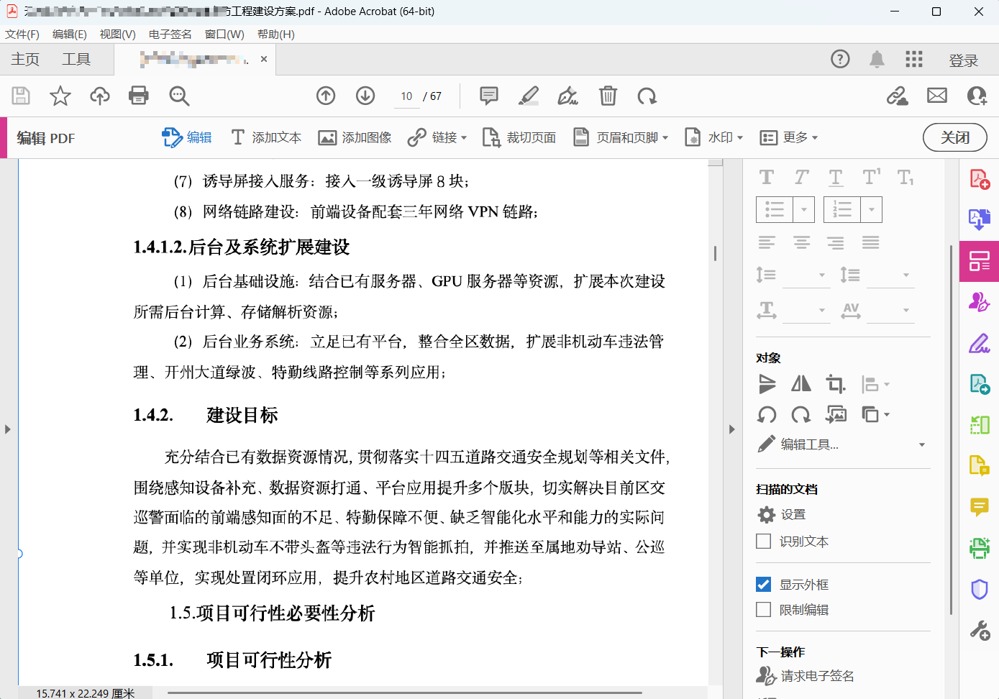This screenshot has width=999, height=699.
Task: Check the 限制编辑 restrict editing box
Action: [x=763, y=609]
